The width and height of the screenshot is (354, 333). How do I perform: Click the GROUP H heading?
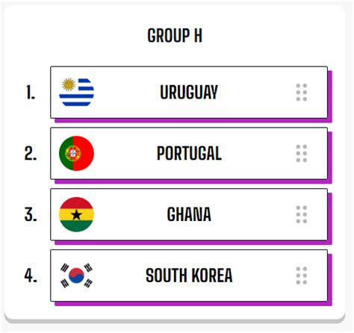[x=175, y=36]
